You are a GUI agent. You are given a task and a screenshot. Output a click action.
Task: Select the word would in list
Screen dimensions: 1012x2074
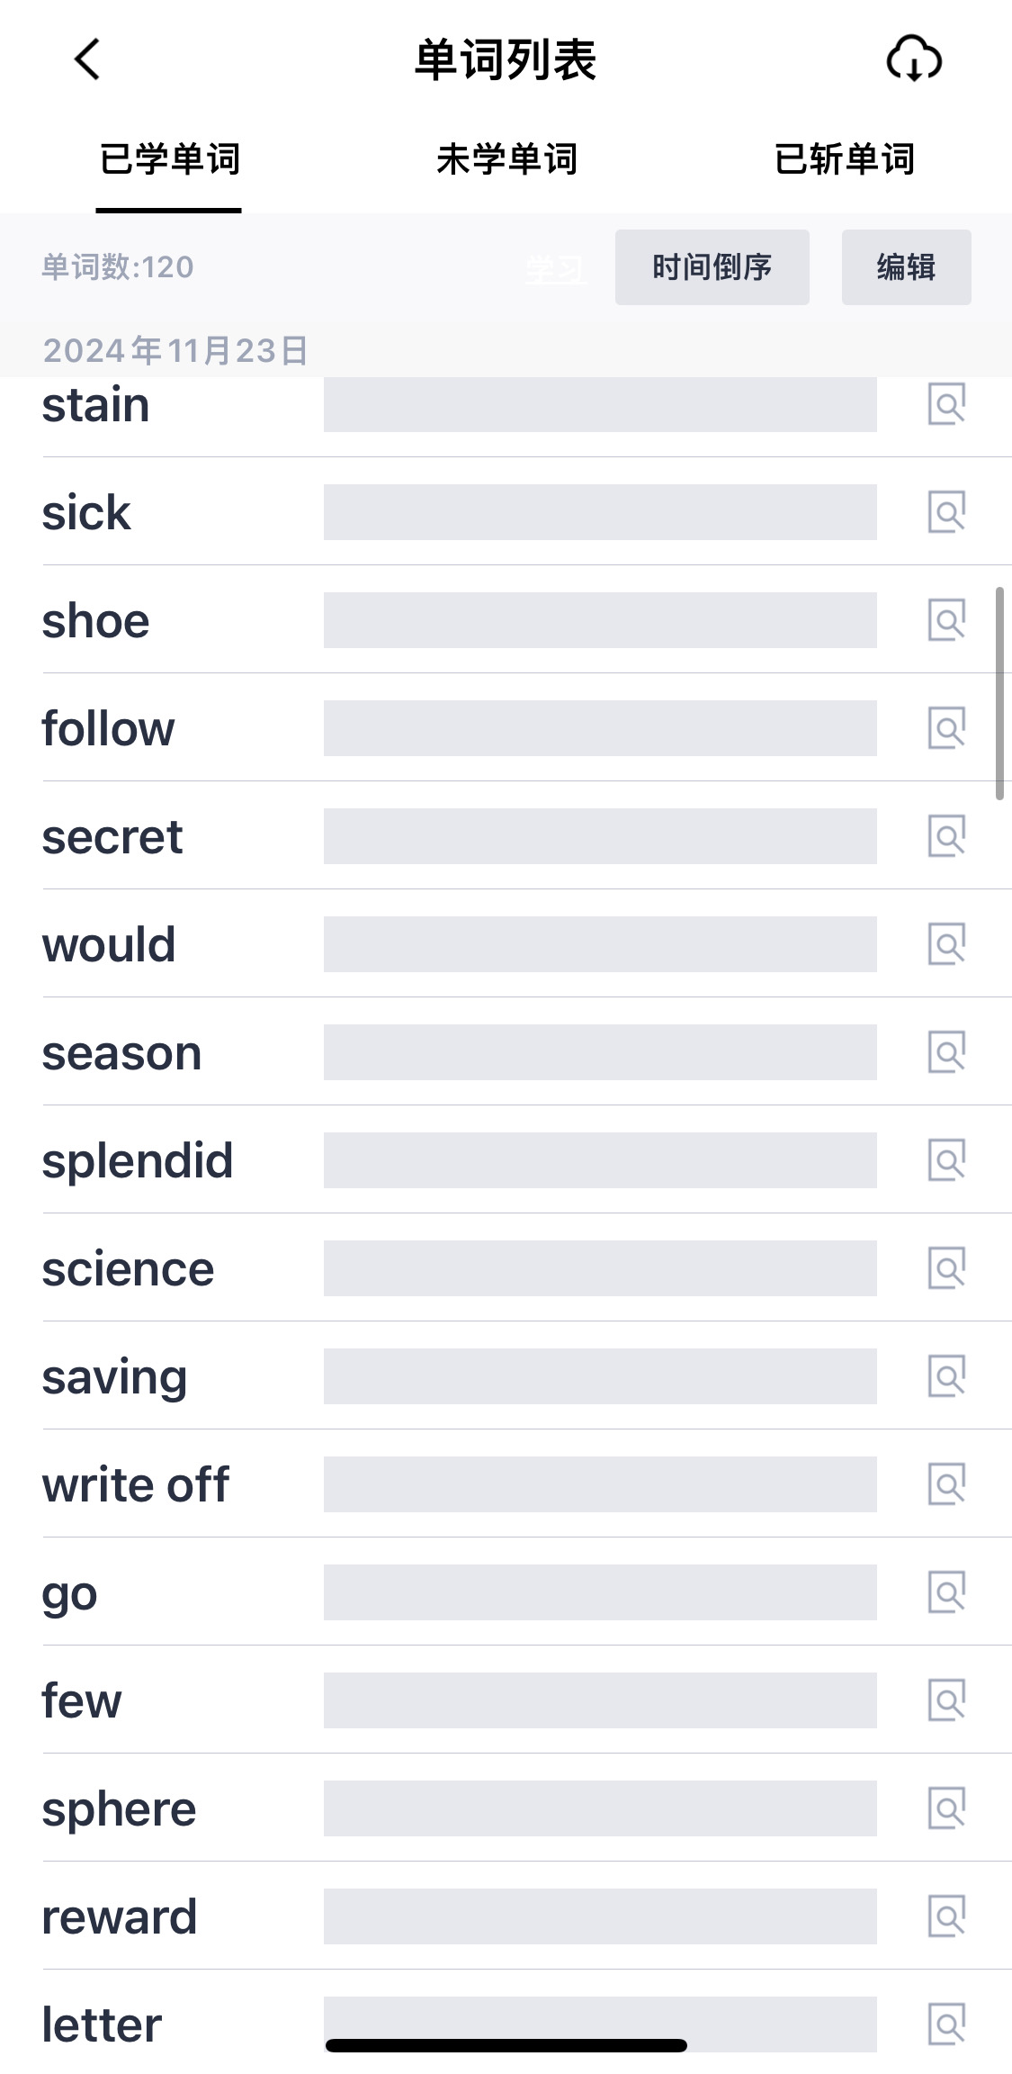[109, 944]
